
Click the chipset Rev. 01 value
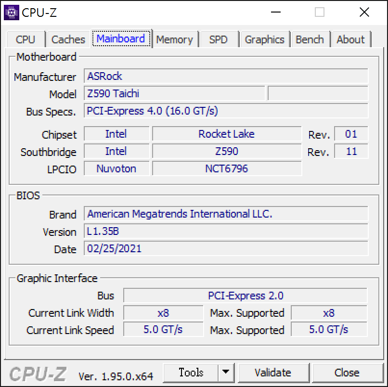pyautogui.click(x=351, y=134)
